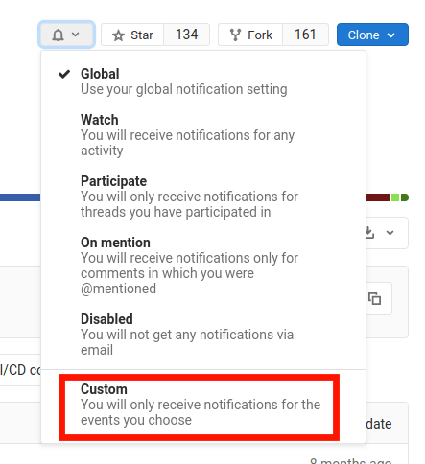Click the Star button
The image size is (425, 464).
[x=132, y=35]
